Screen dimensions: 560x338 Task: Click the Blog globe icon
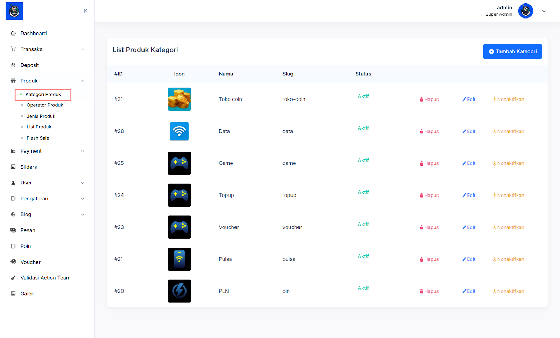[x=13, y=214]
